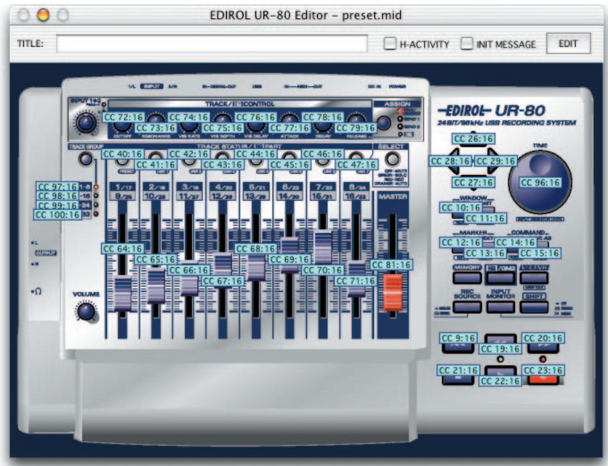The width and height of the screenshot is (608, 466).
Task: Select track group 1-8 labeled CC 97:16
Action: coord(58,187)
